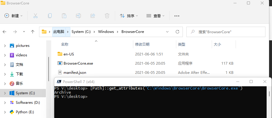Open recent locations dropdown chevron

pos(24,32)
